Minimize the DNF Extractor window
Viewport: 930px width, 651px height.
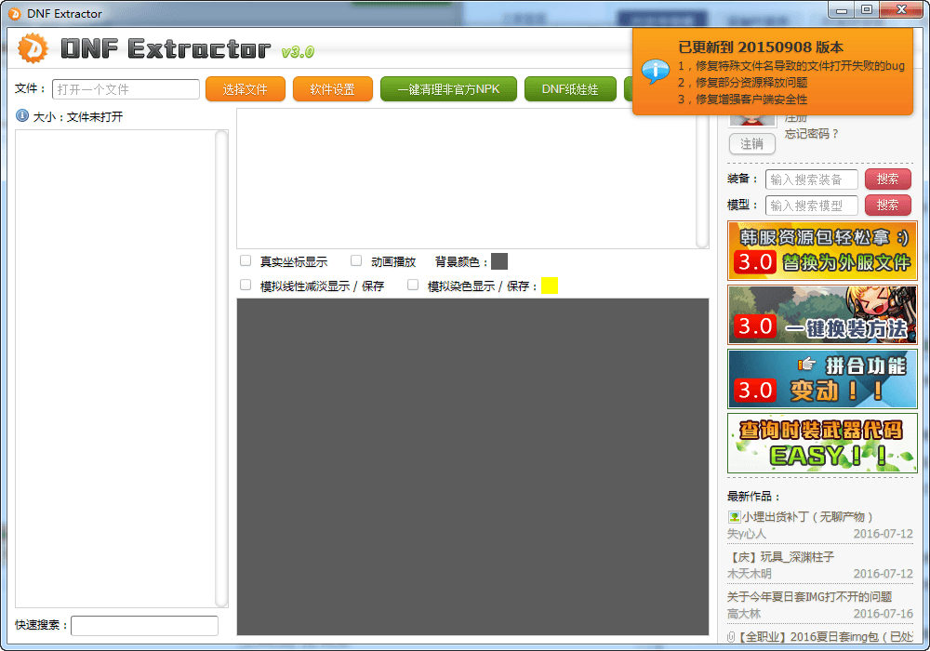point(842,10)
